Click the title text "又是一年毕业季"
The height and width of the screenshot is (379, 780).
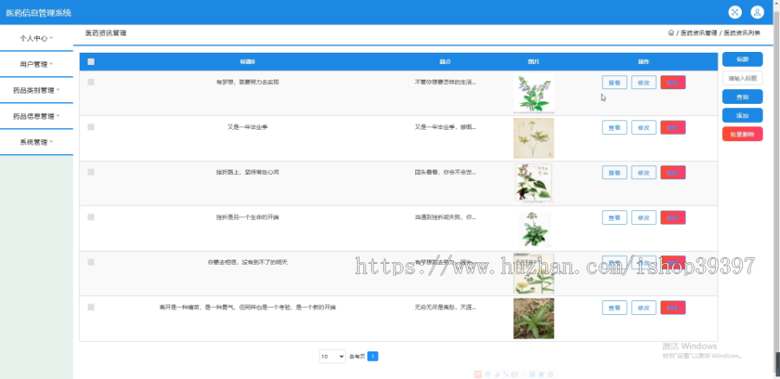[247, 127]
